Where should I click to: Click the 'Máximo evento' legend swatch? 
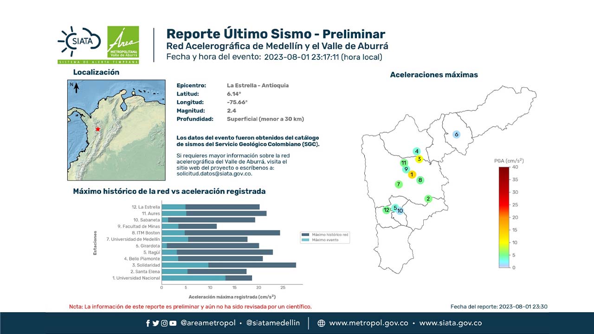click(305, 240)
